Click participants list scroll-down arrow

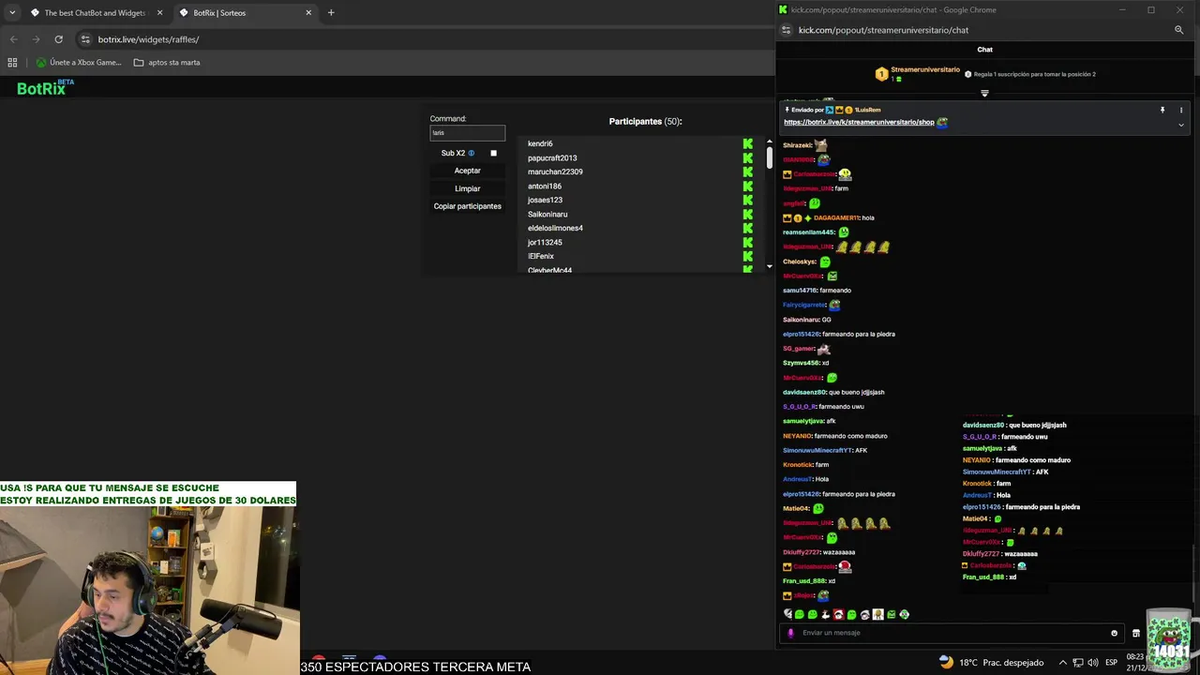tap(770, 266)
